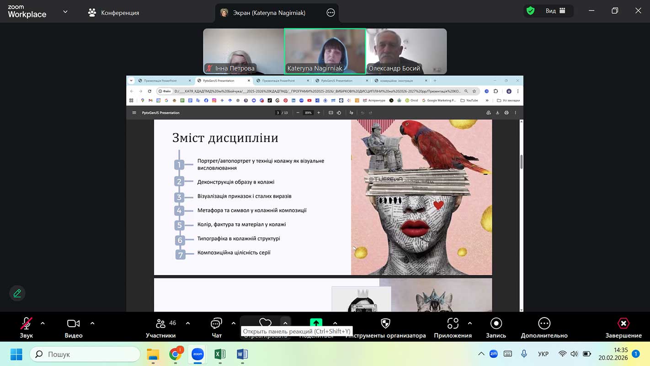Open Excel from the Windows taskbar
The height and width of the screenshot is (366, 650).
220,354
